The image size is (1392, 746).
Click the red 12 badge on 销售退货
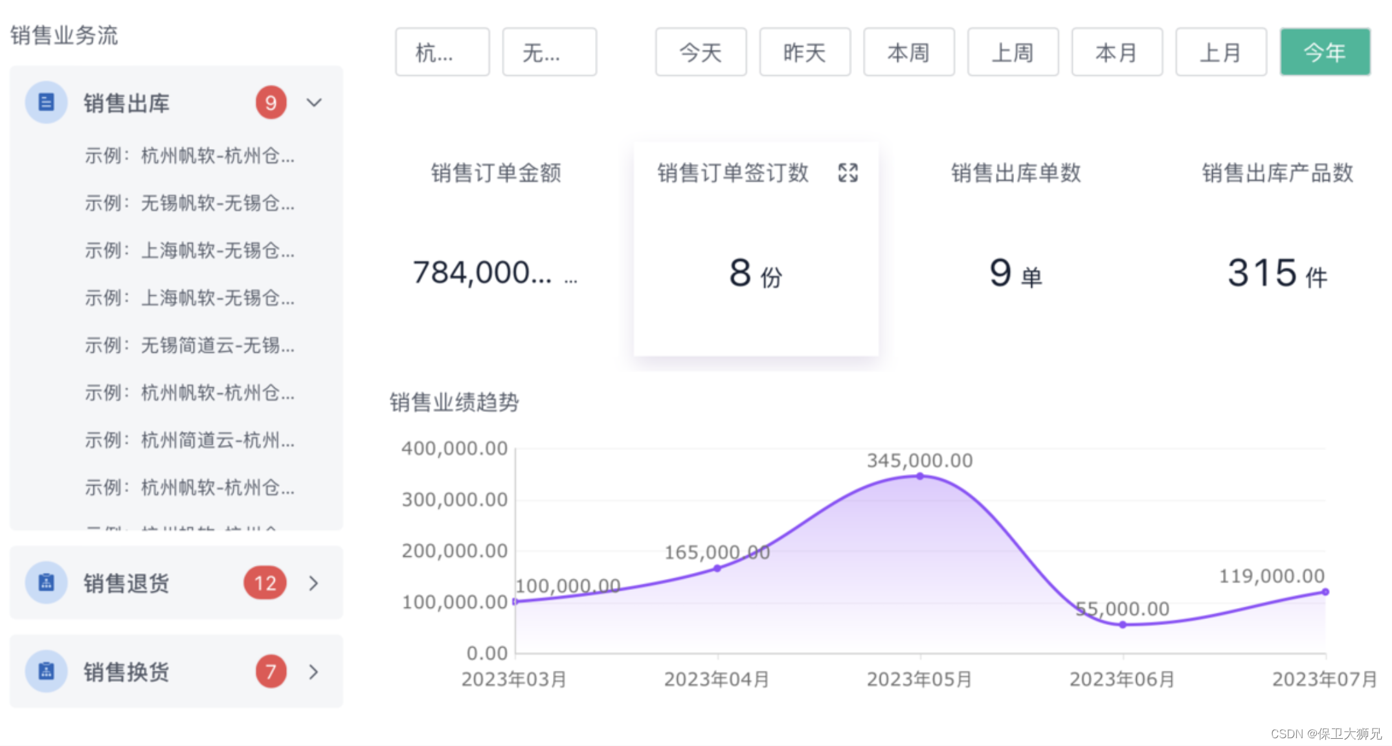click(265, 583)
